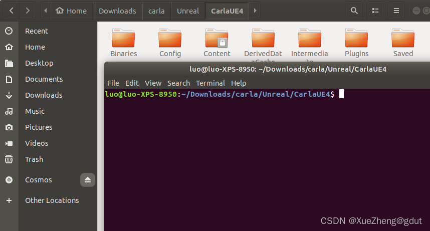
Task: Click the Music note sidebar icon
Action: (9, 111)
